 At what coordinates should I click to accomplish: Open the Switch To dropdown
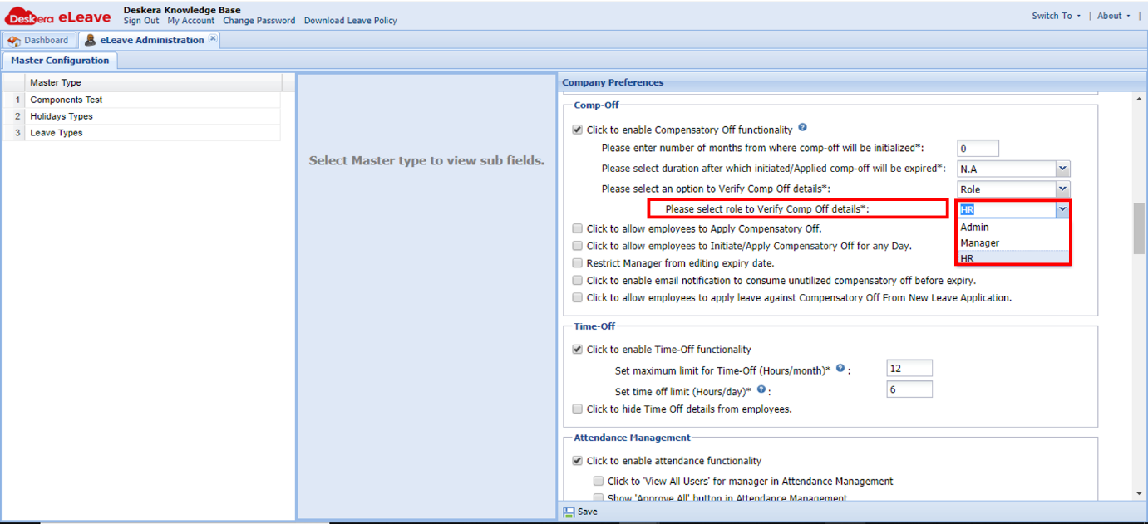1053,15
